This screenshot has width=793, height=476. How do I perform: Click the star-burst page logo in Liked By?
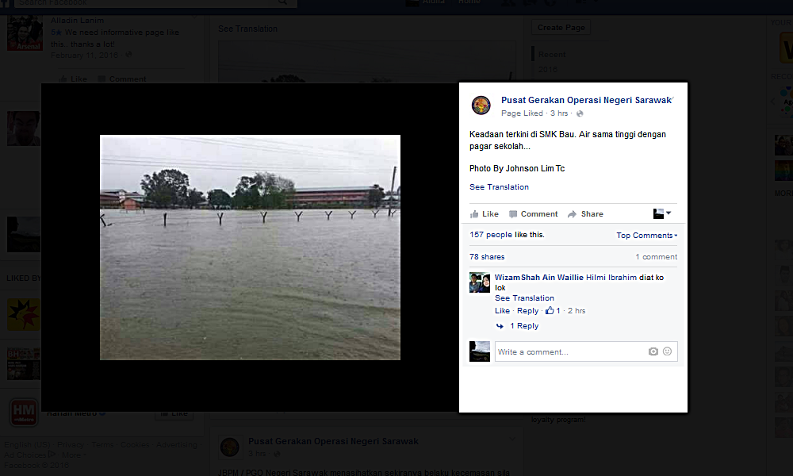click(x=24, y=314)
